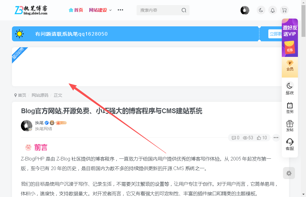
Task: Open the article's ellipsis options menu
Action: click(276, 137)
